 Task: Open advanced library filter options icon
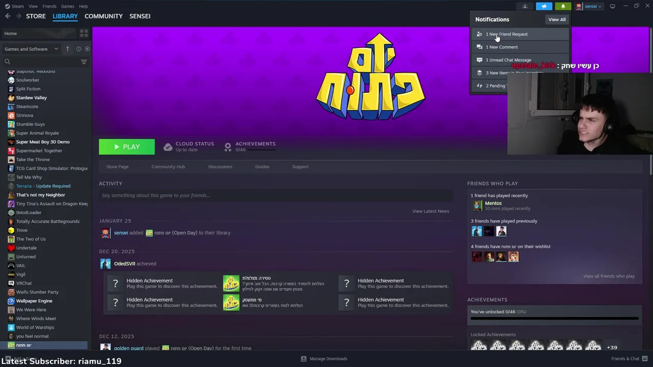tap(84, 62)
